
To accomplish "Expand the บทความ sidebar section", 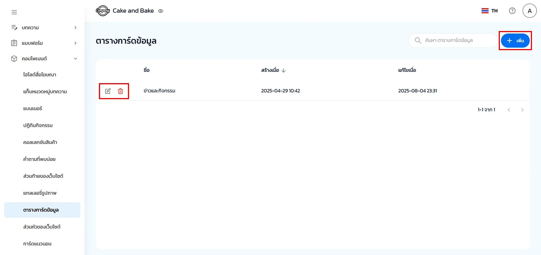I will pos(75,28).
